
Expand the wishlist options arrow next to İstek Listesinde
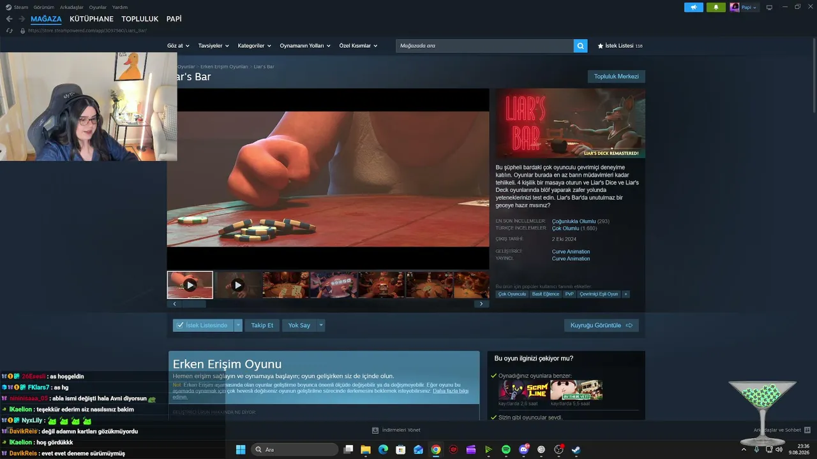pos(238,325)
